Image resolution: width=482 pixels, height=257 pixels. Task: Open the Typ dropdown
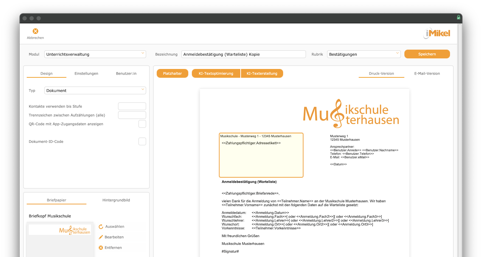point(95,91)
